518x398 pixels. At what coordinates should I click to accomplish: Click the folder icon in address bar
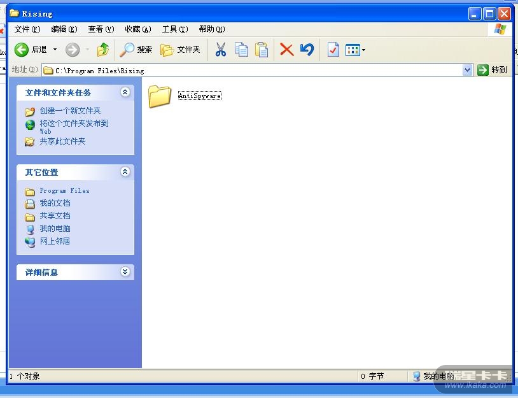[x=48, y=71]
